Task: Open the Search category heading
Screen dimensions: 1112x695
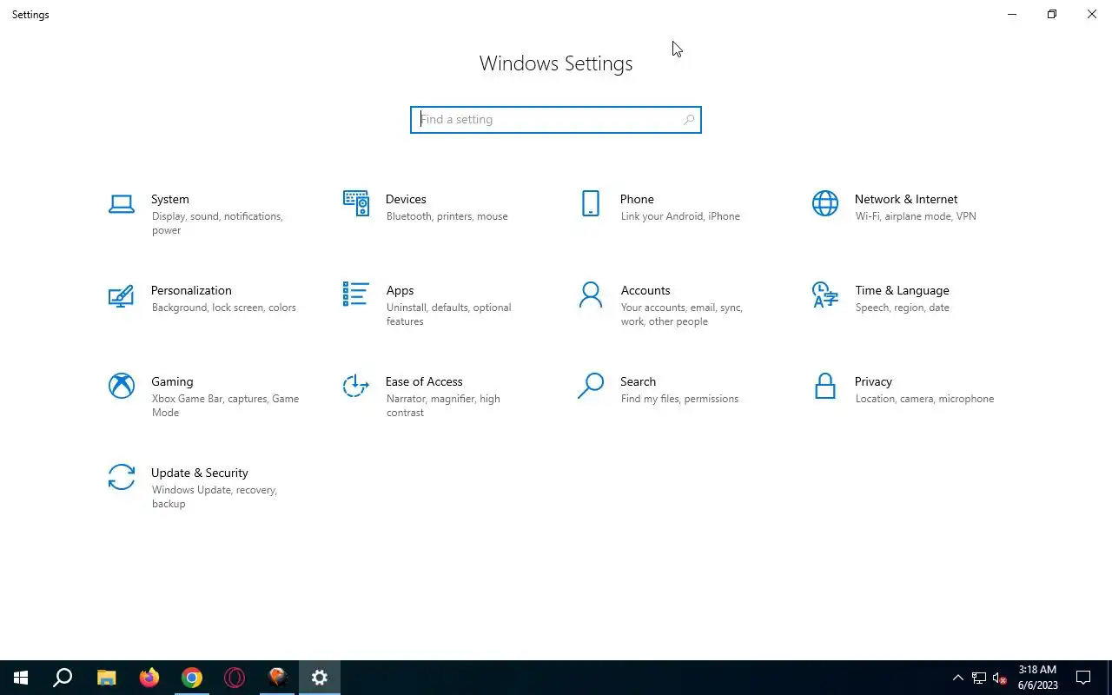Action: (x=638, y=381)
